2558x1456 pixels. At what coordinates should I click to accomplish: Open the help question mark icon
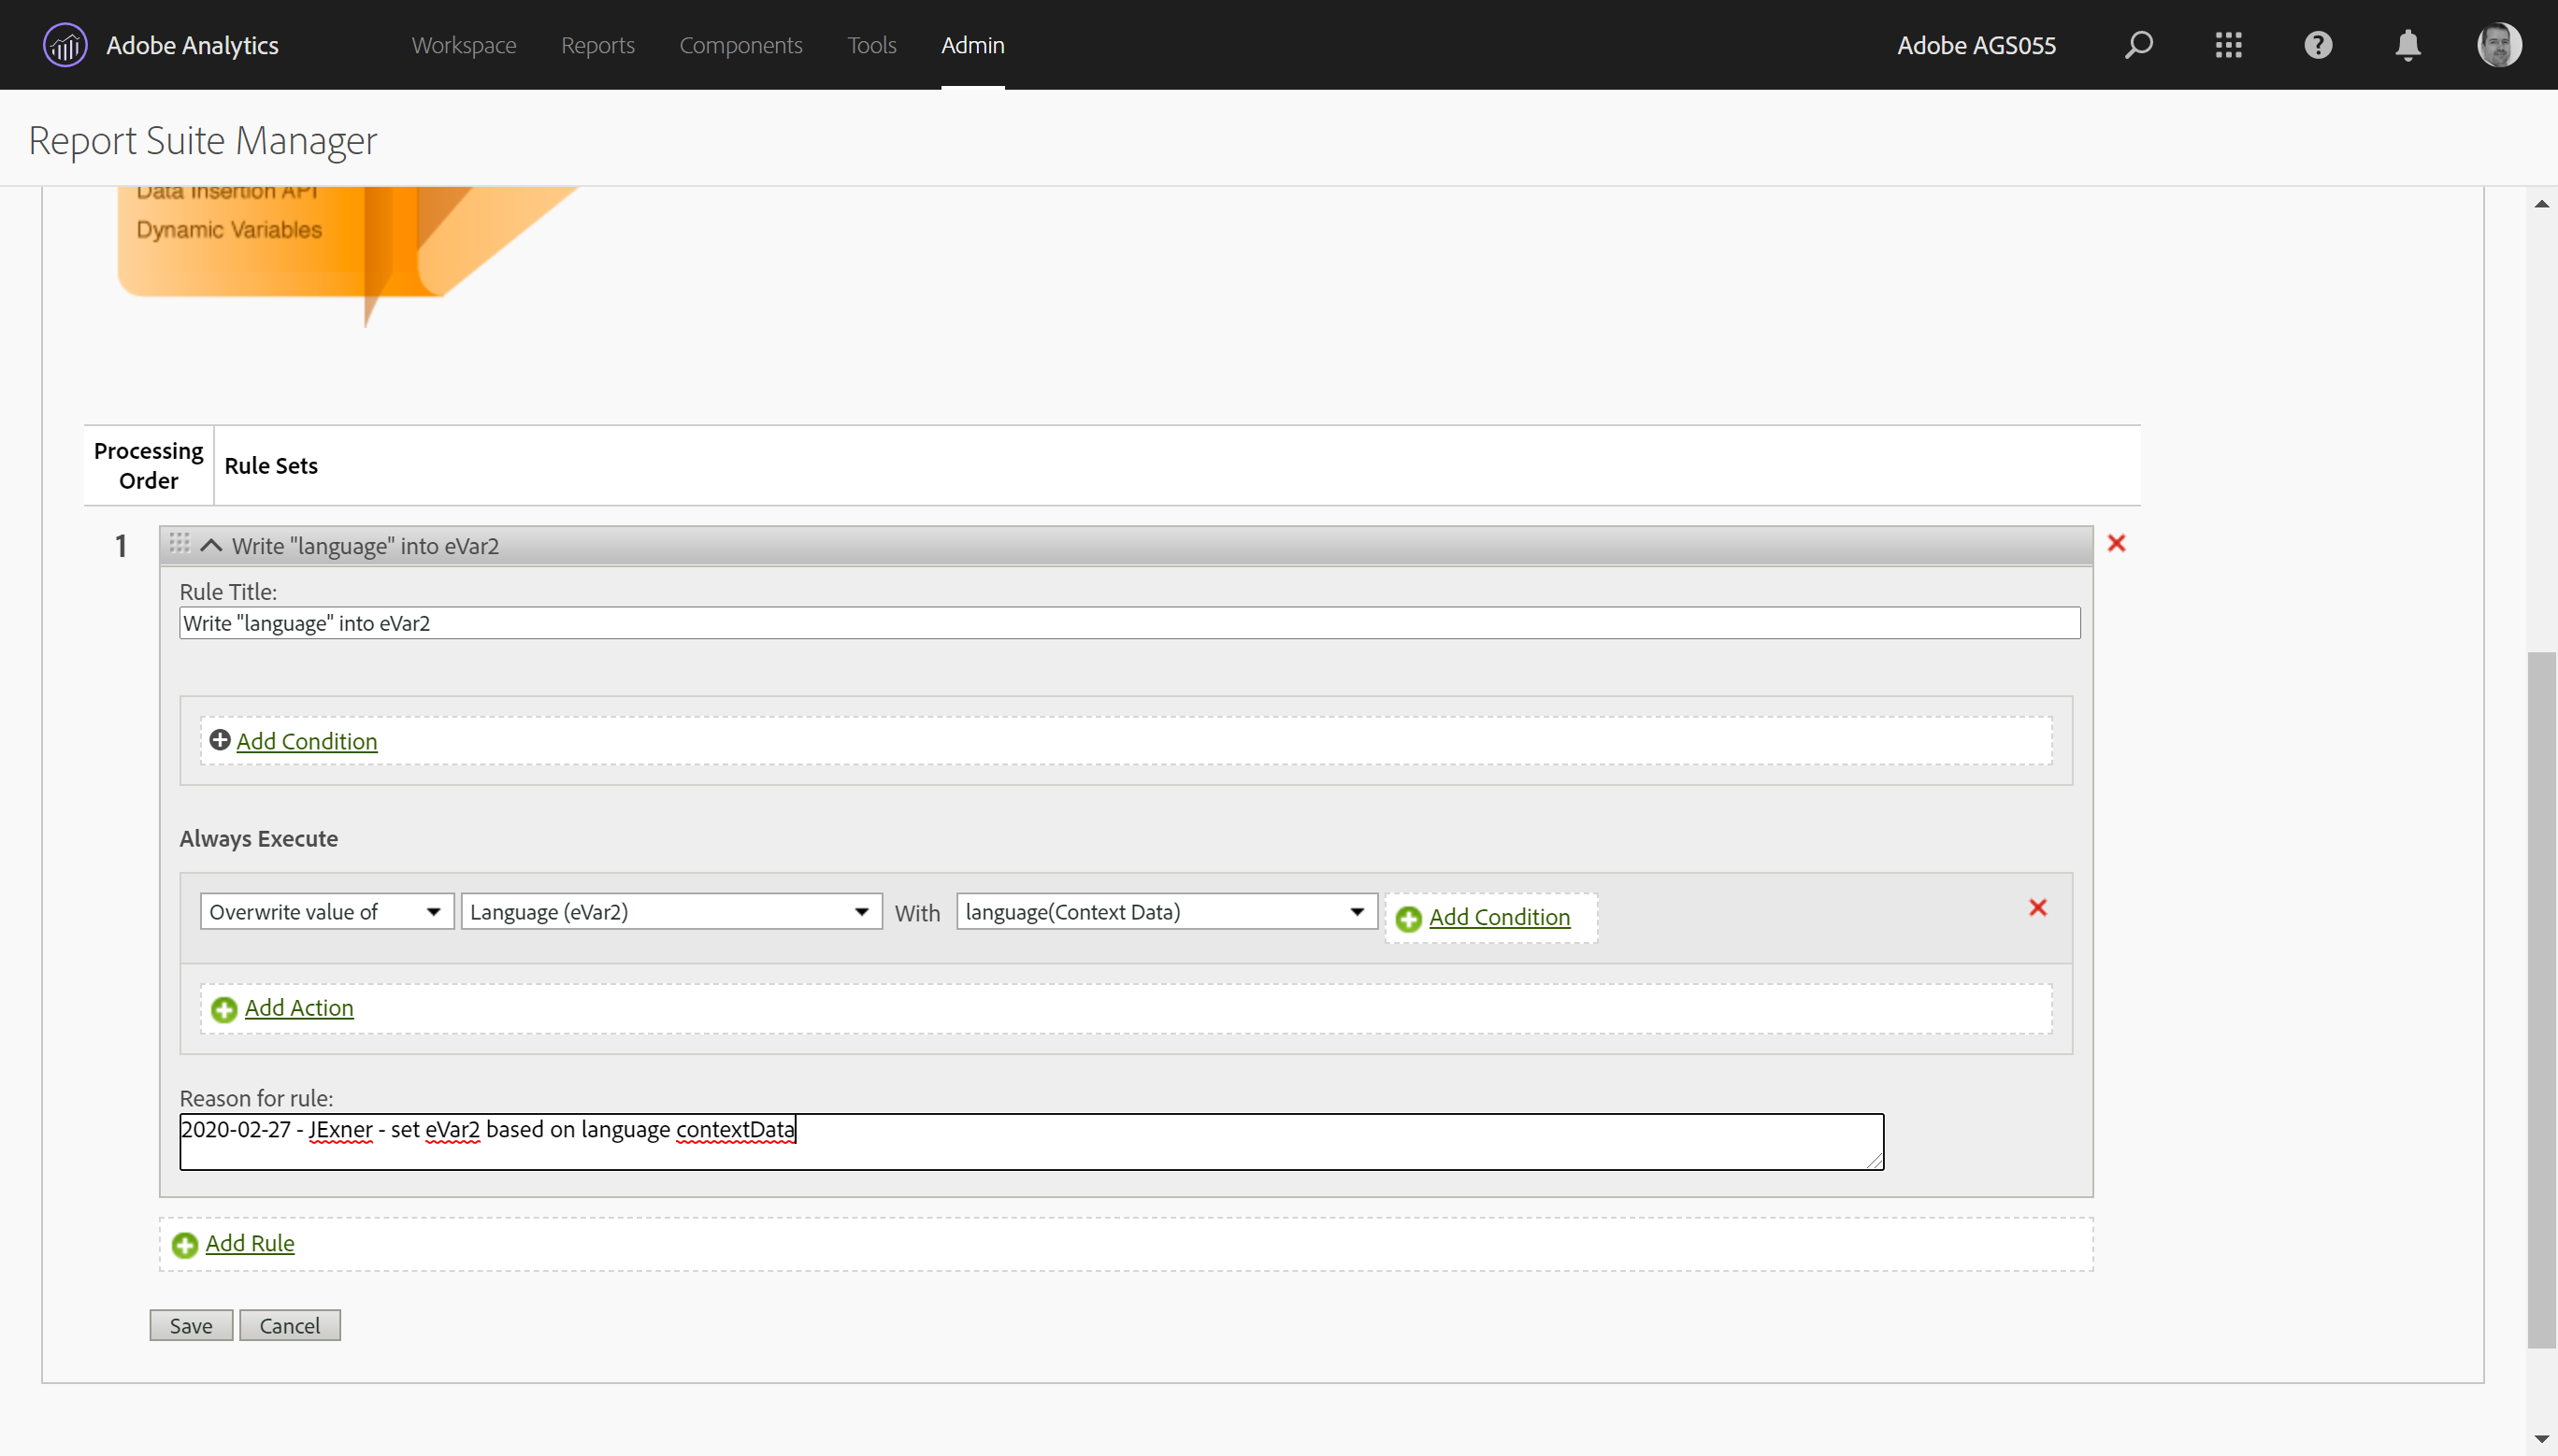click(2318, 45)
